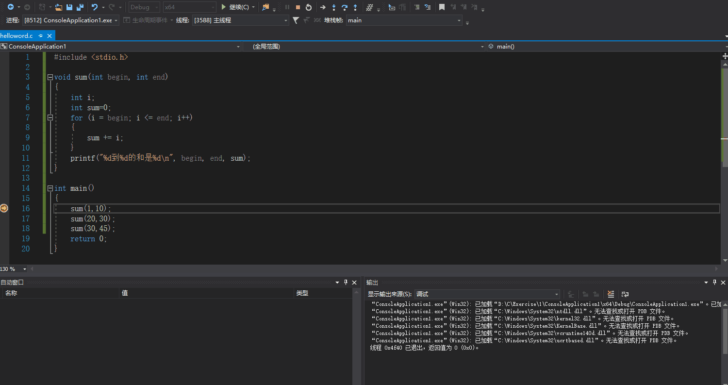Open the 130 % zoom level dropdown
Viewport: 728px width, 385px height.
click(x=14, y=269)
